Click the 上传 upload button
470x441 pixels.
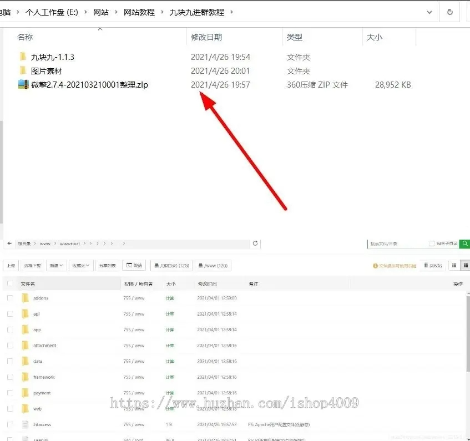tap(11, 266)
